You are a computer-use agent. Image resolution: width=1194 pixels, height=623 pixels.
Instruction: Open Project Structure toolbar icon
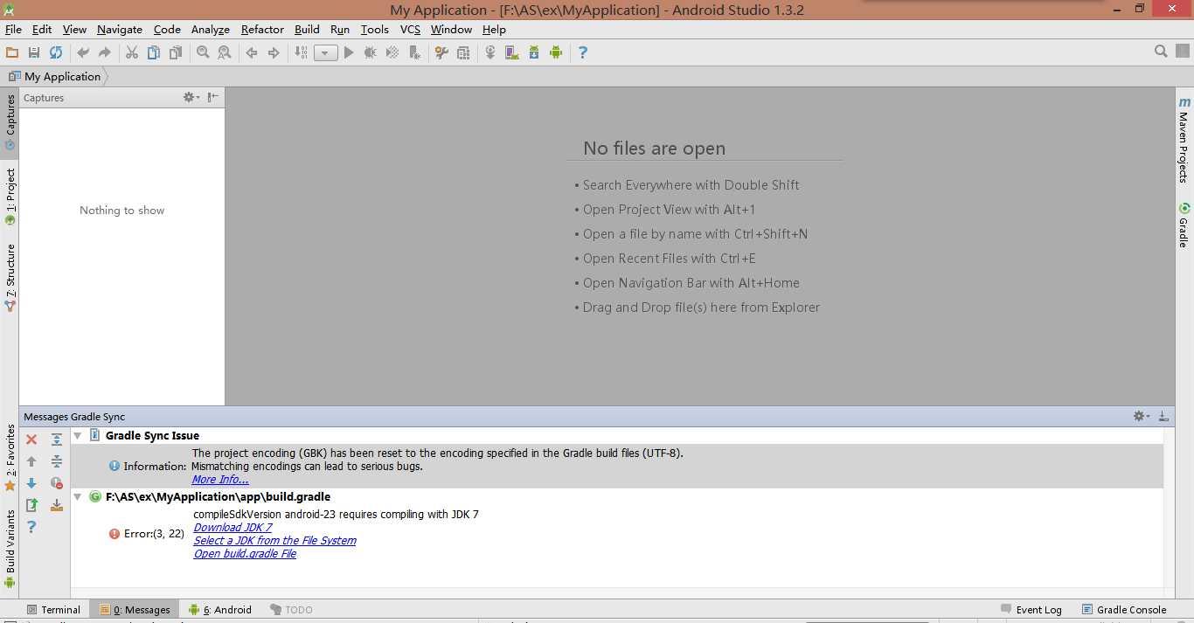pyautogui.click(x=463, y=52)
